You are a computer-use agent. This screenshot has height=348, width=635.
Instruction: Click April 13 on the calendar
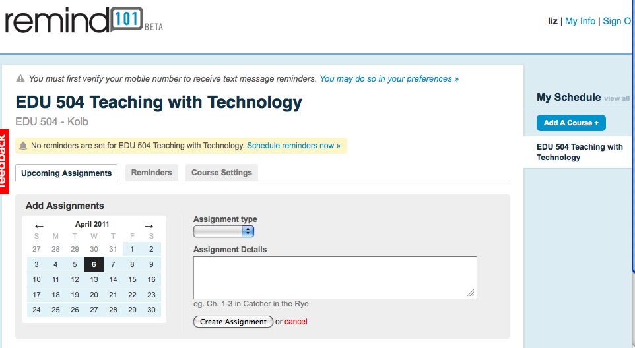pos(94,279)
